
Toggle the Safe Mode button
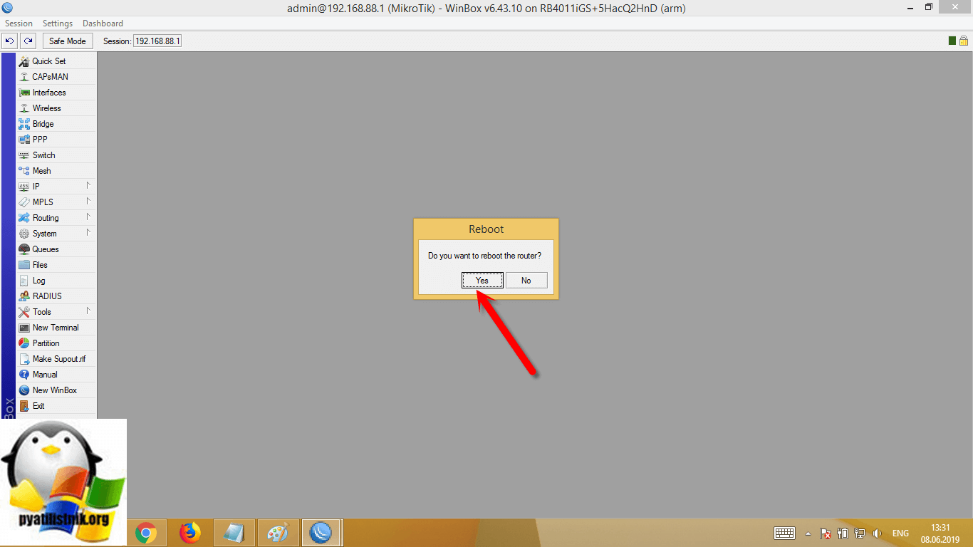click(x=67, y=41)
